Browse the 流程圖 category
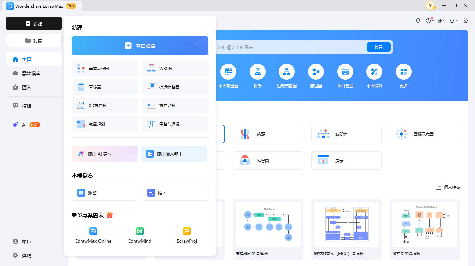Viewport: 475px width, 266px height. coord(316,76)
